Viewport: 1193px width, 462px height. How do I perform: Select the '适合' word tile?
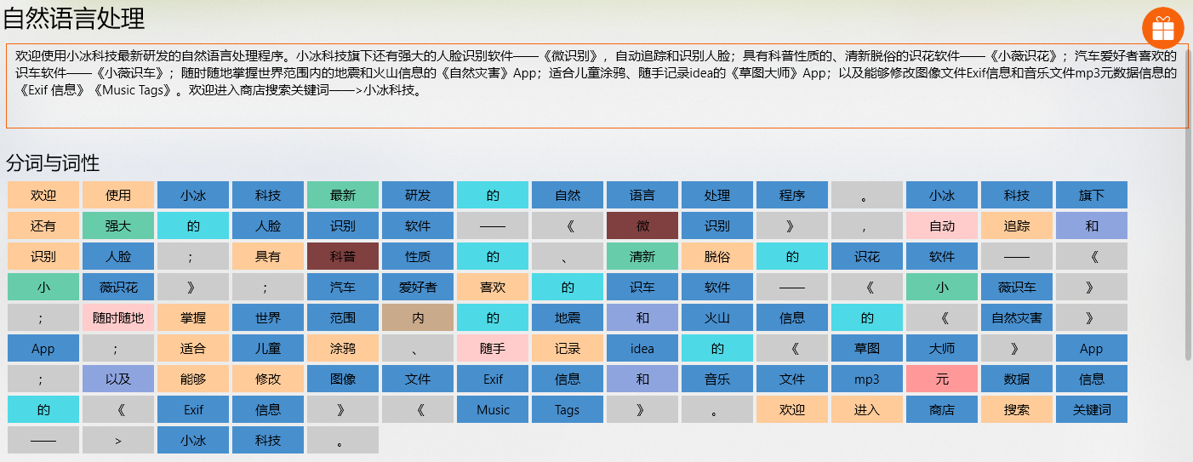point(193,348)
